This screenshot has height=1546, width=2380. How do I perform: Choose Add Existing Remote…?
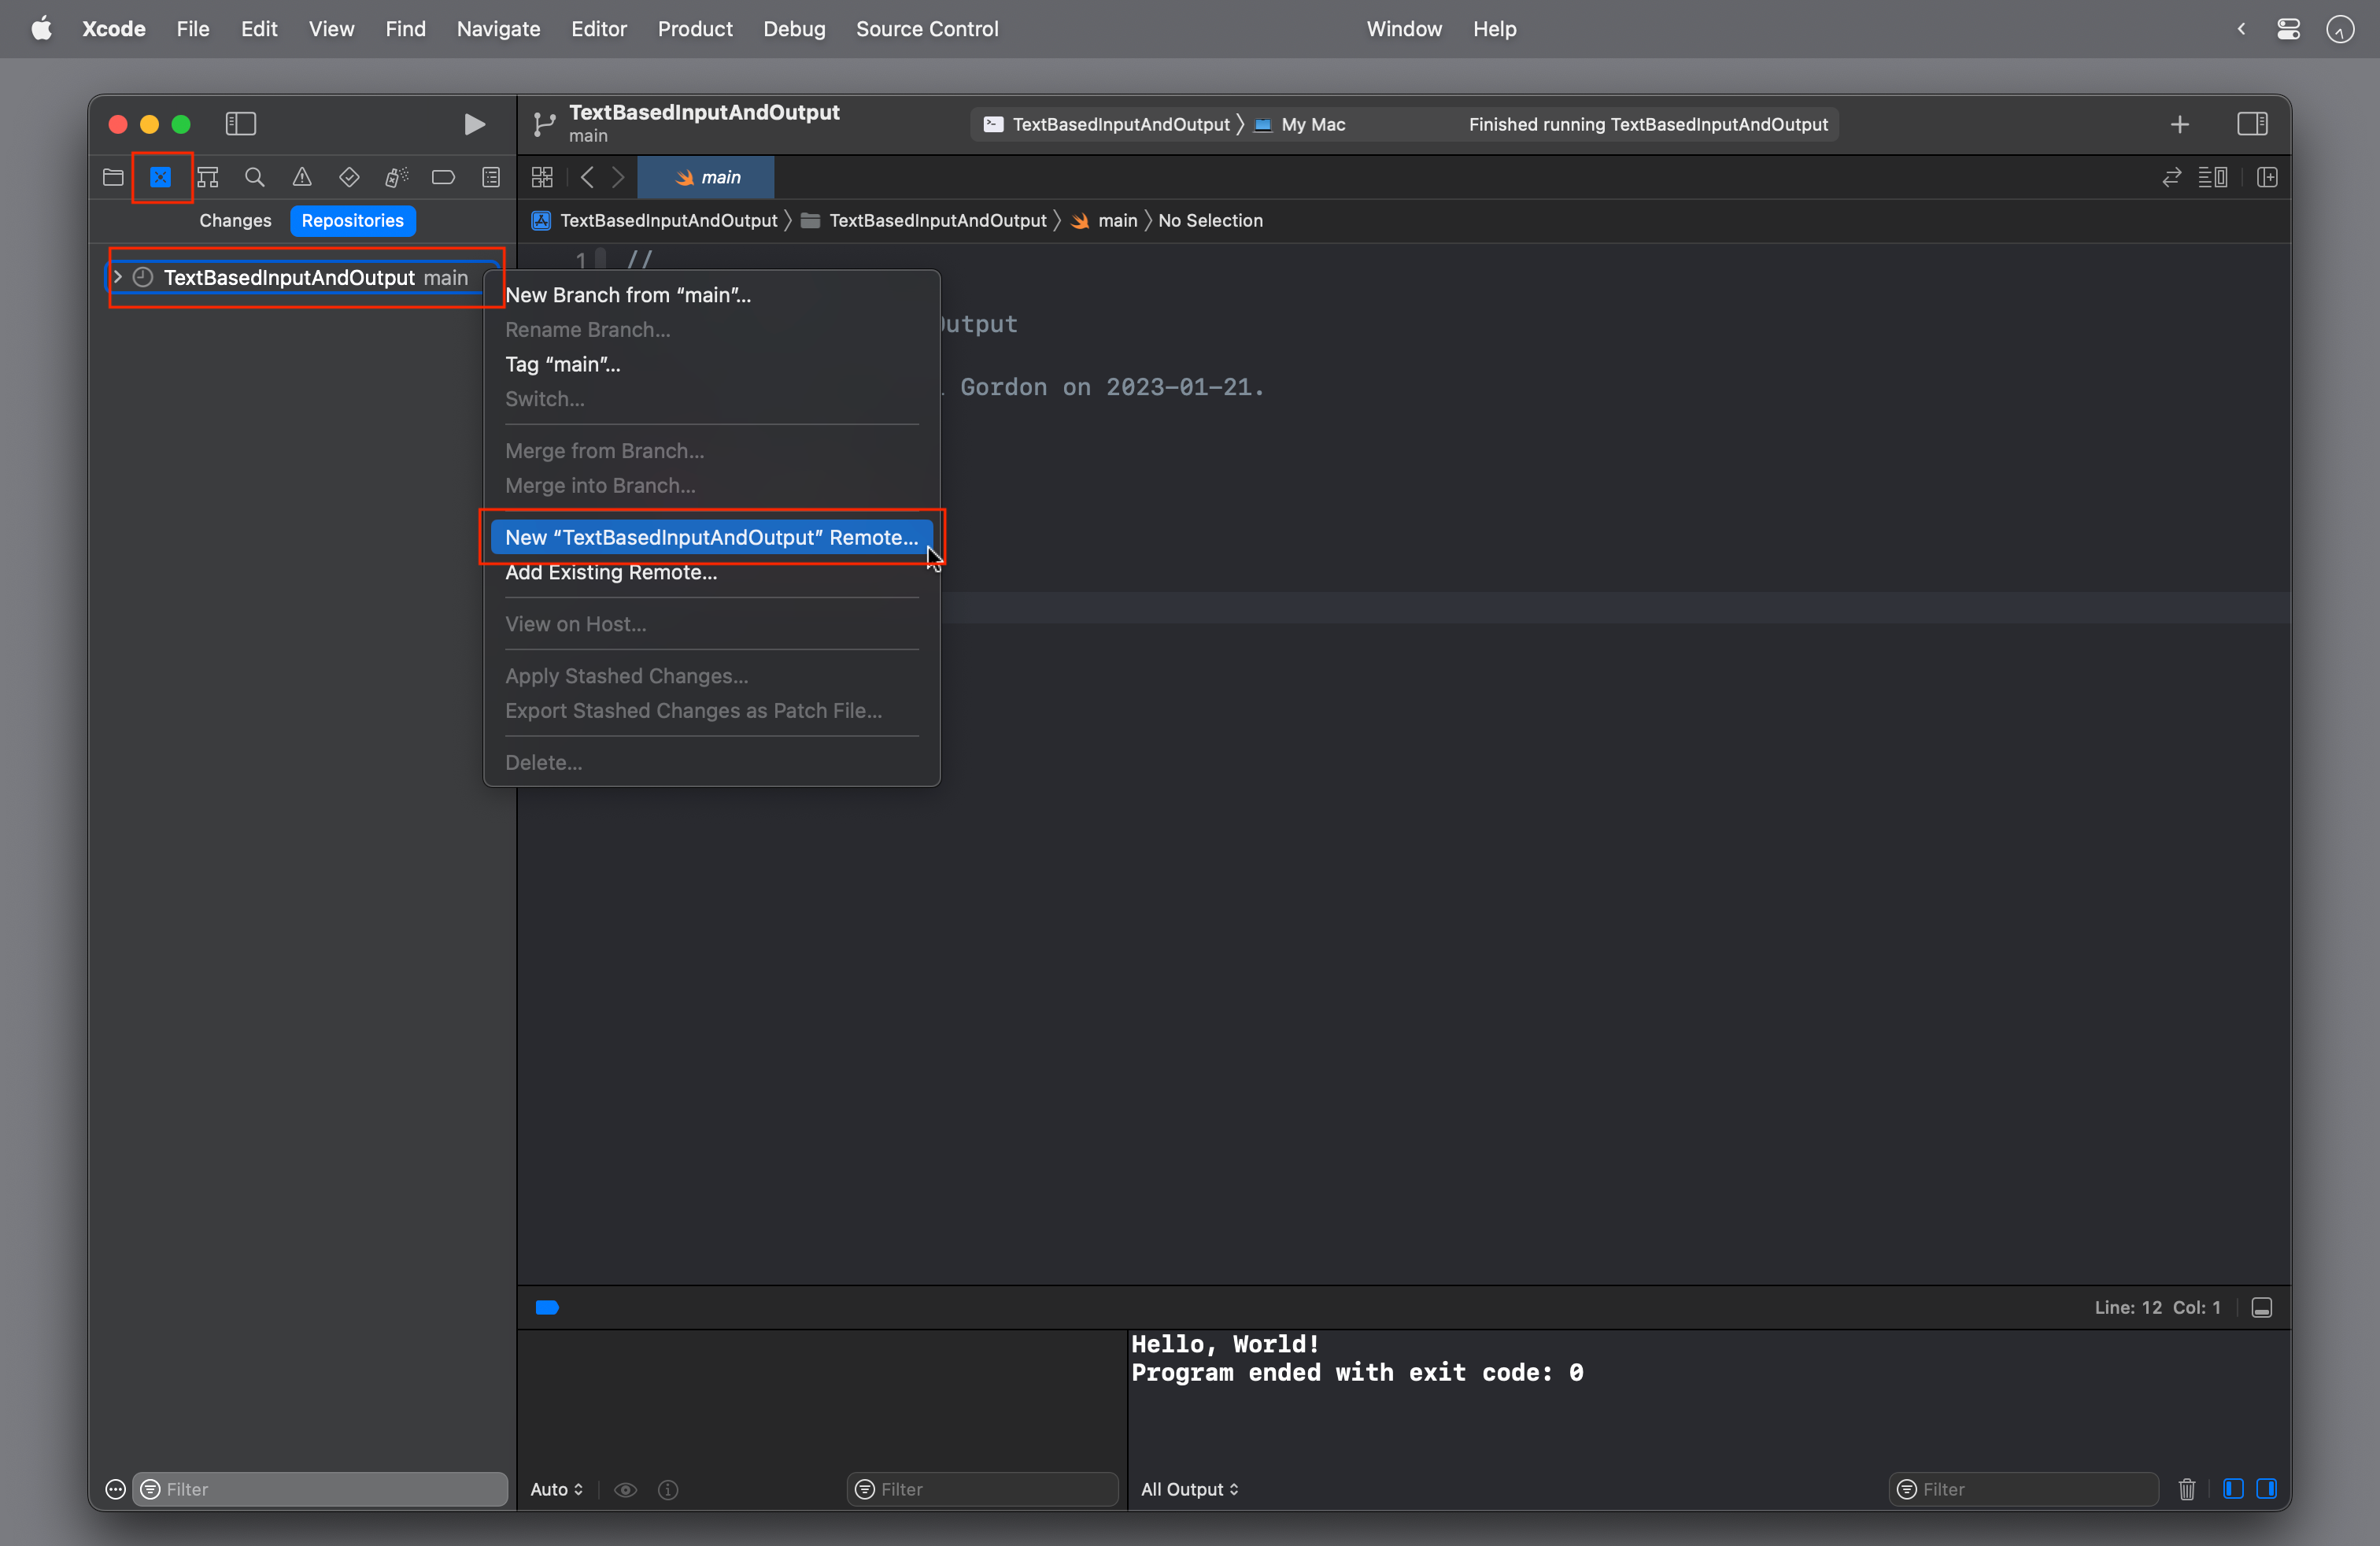pos(711,572)
